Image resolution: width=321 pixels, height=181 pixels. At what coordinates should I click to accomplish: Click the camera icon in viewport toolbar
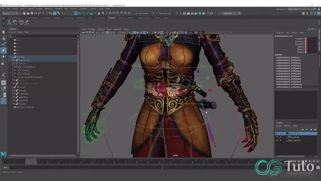[83, 33]
